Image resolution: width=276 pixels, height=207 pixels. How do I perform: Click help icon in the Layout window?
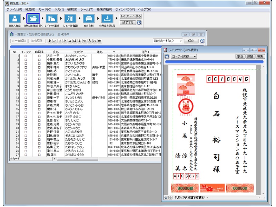tap(167, 56)
